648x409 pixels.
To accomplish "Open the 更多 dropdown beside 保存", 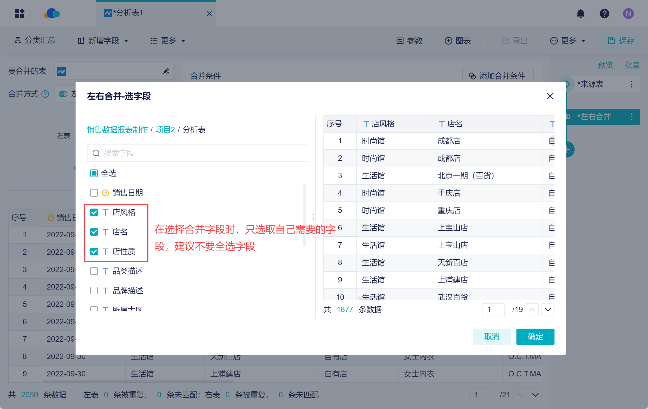I will [568, 41].
